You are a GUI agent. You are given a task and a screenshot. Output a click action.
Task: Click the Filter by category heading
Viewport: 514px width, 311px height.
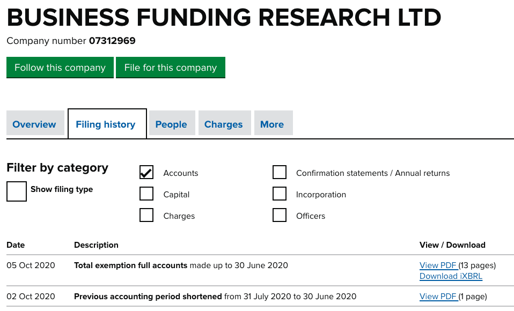tap(57, 167)
